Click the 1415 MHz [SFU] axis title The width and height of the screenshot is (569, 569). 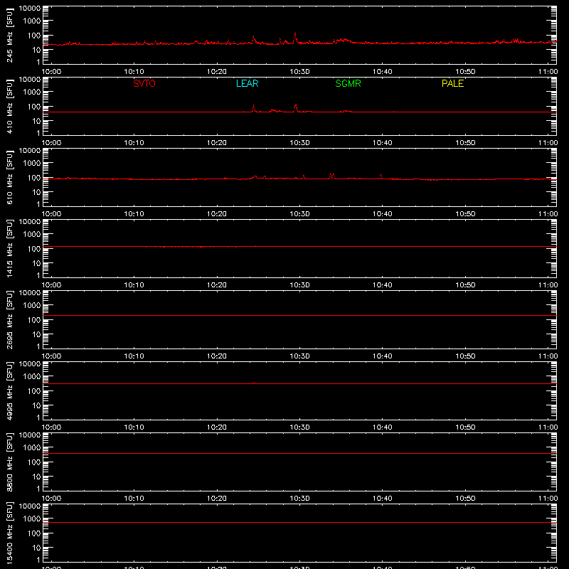[9, 248]
